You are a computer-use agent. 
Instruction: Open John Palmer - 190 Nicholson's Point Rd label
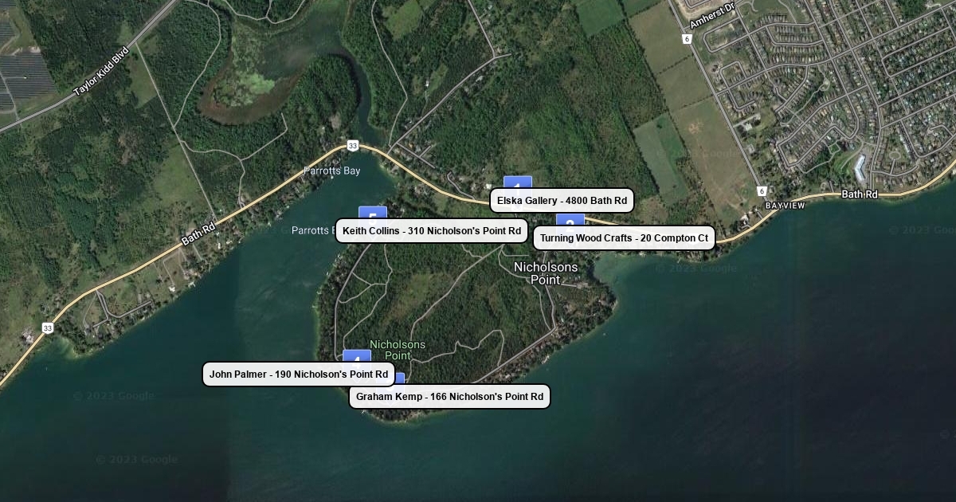[x=299, y=375]
